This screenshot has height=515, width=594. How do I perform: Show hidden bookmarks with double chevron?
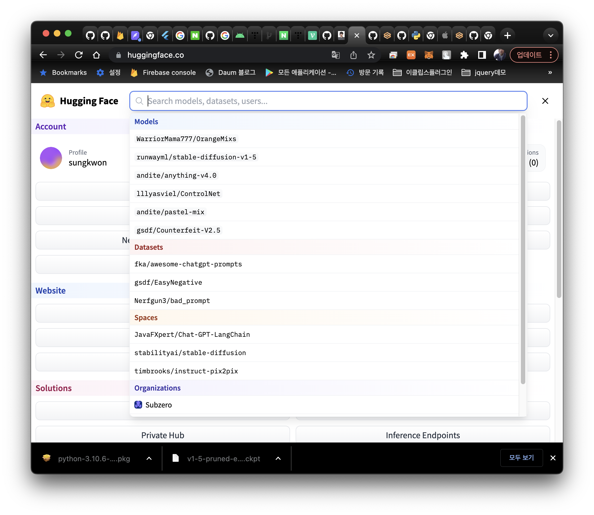point(550,72)
